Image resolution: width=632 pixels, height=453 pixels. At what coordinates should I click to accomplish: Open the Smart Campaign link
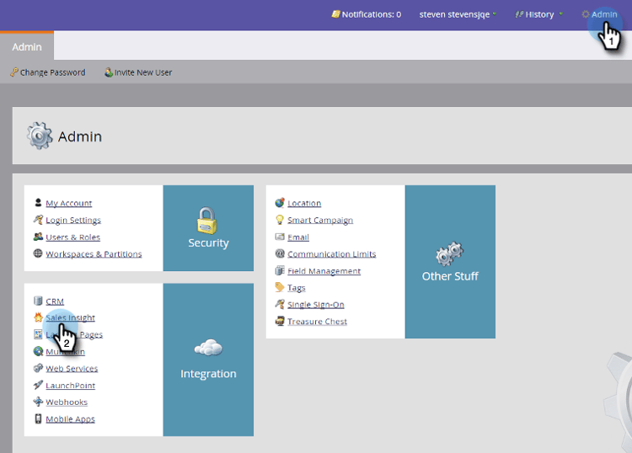pyautogui.click(x=320, y=221)
